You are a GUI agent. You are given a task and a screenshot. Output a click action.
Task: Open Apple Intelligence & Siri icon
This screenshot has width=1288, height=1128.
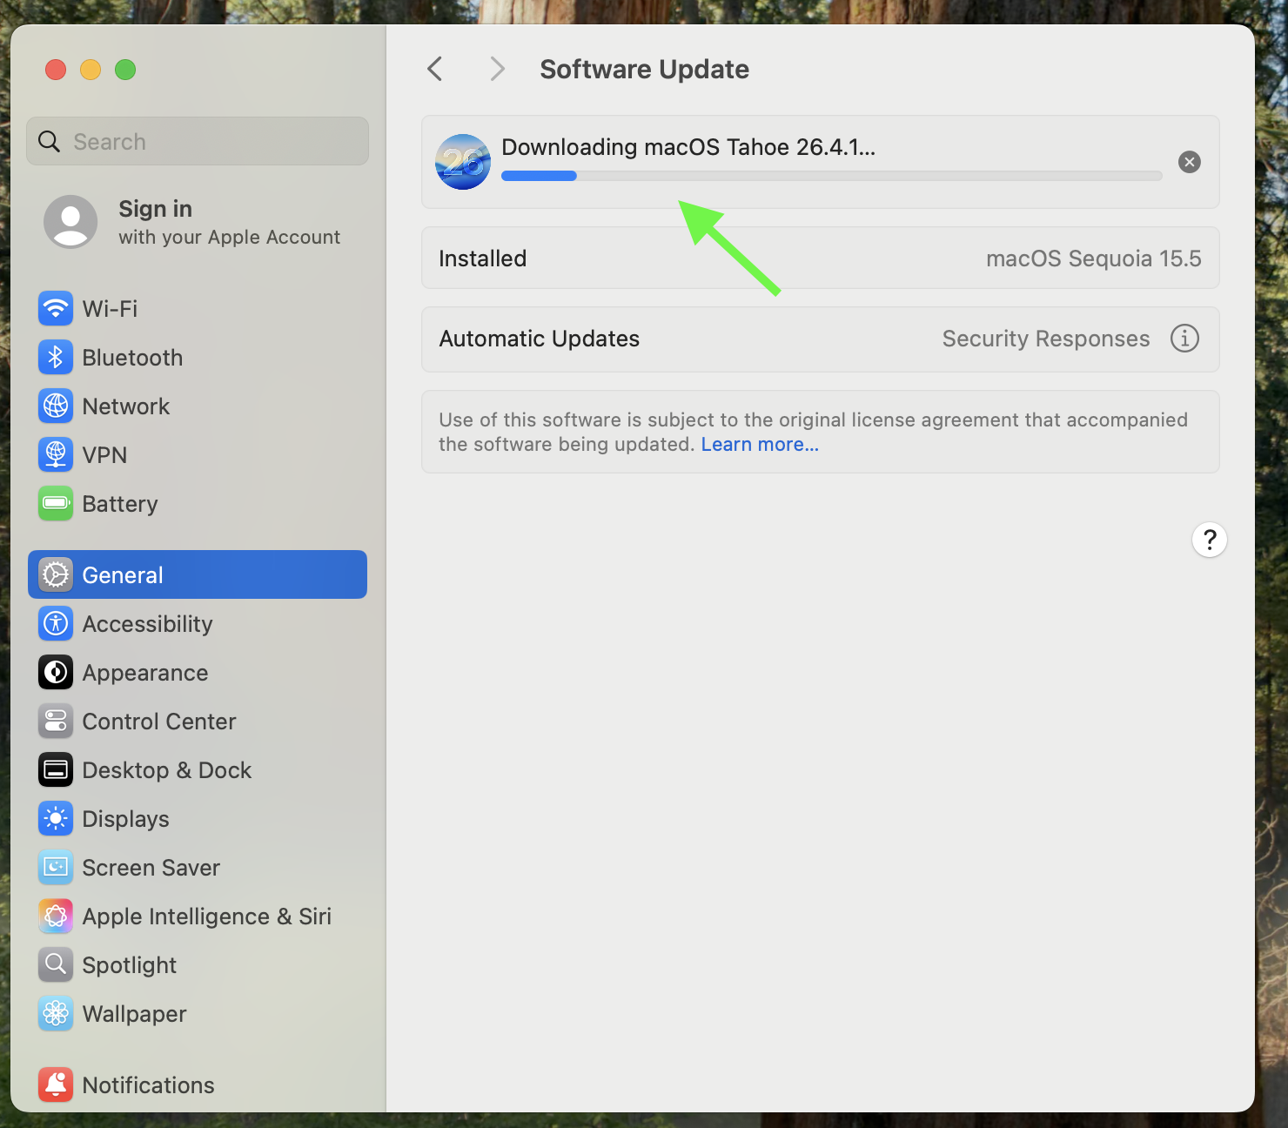point(56,916)
